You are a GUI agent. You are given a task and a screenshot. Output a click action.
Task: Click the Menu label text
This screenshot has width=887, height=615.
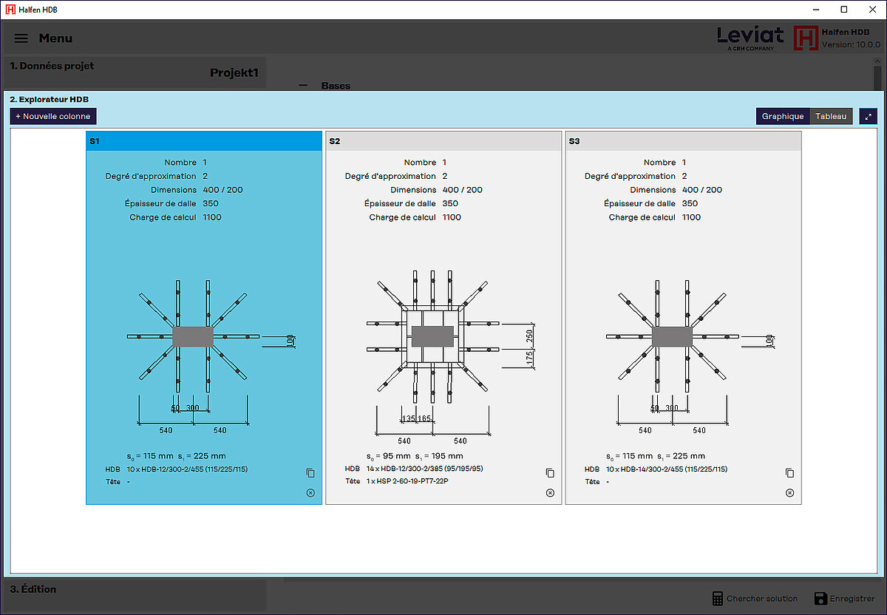click(x=56, y=38)
